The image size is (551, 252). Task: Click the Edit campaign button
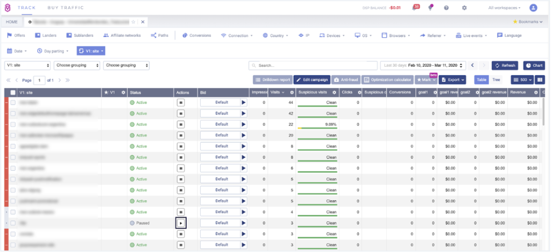tap(312, 80)
